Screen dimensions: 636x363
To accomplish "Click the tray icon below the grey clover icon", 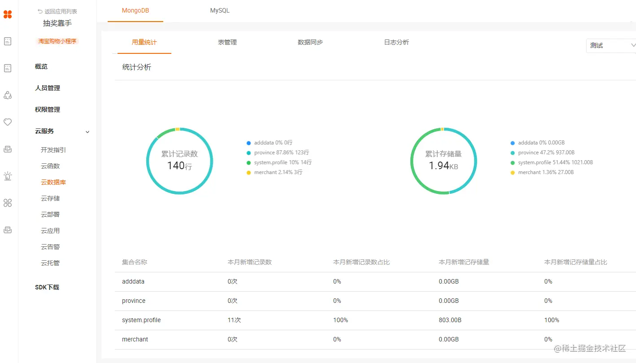I will [x=8, y=230].
